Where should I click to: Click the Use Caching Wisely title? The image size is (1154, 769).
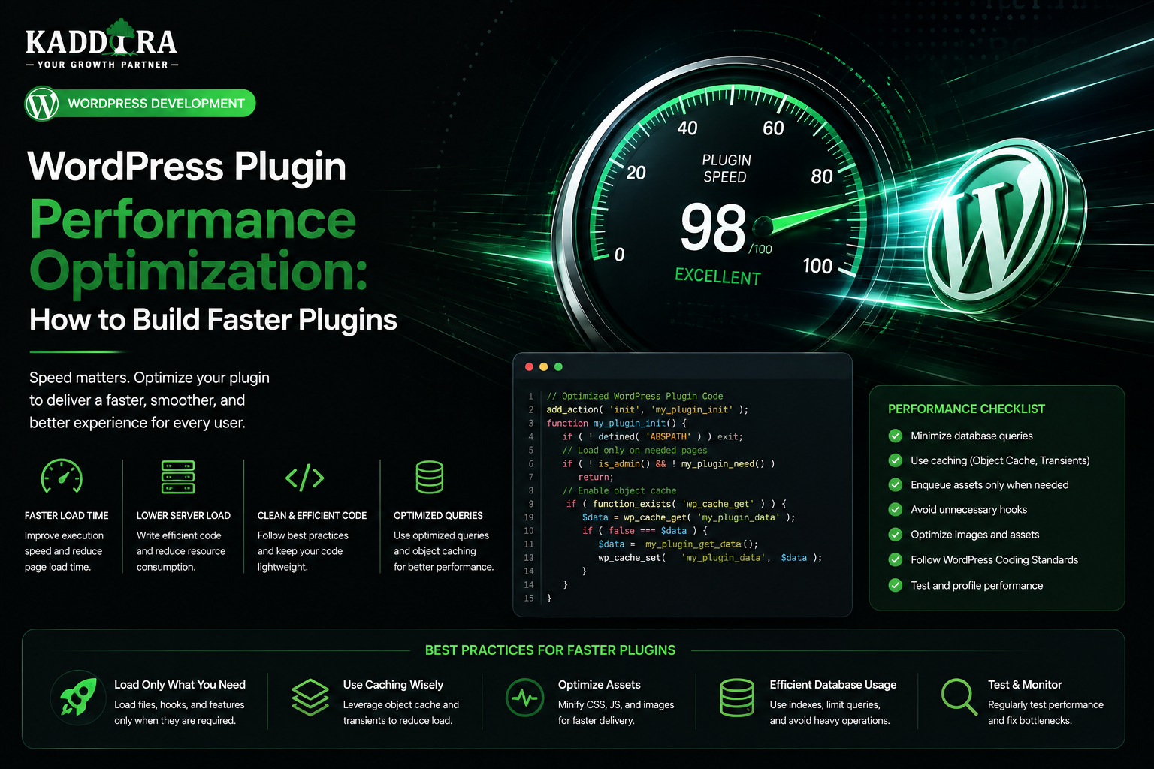tap(393, 685)
